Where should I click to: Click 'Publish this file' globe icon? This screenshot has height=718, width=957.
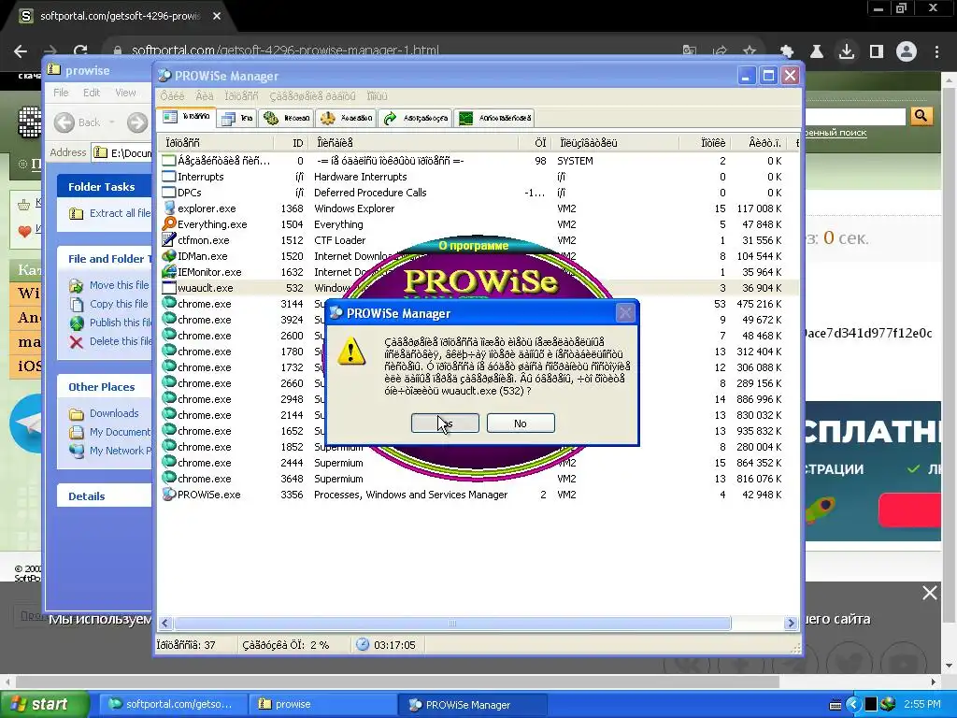coord(77,323)
